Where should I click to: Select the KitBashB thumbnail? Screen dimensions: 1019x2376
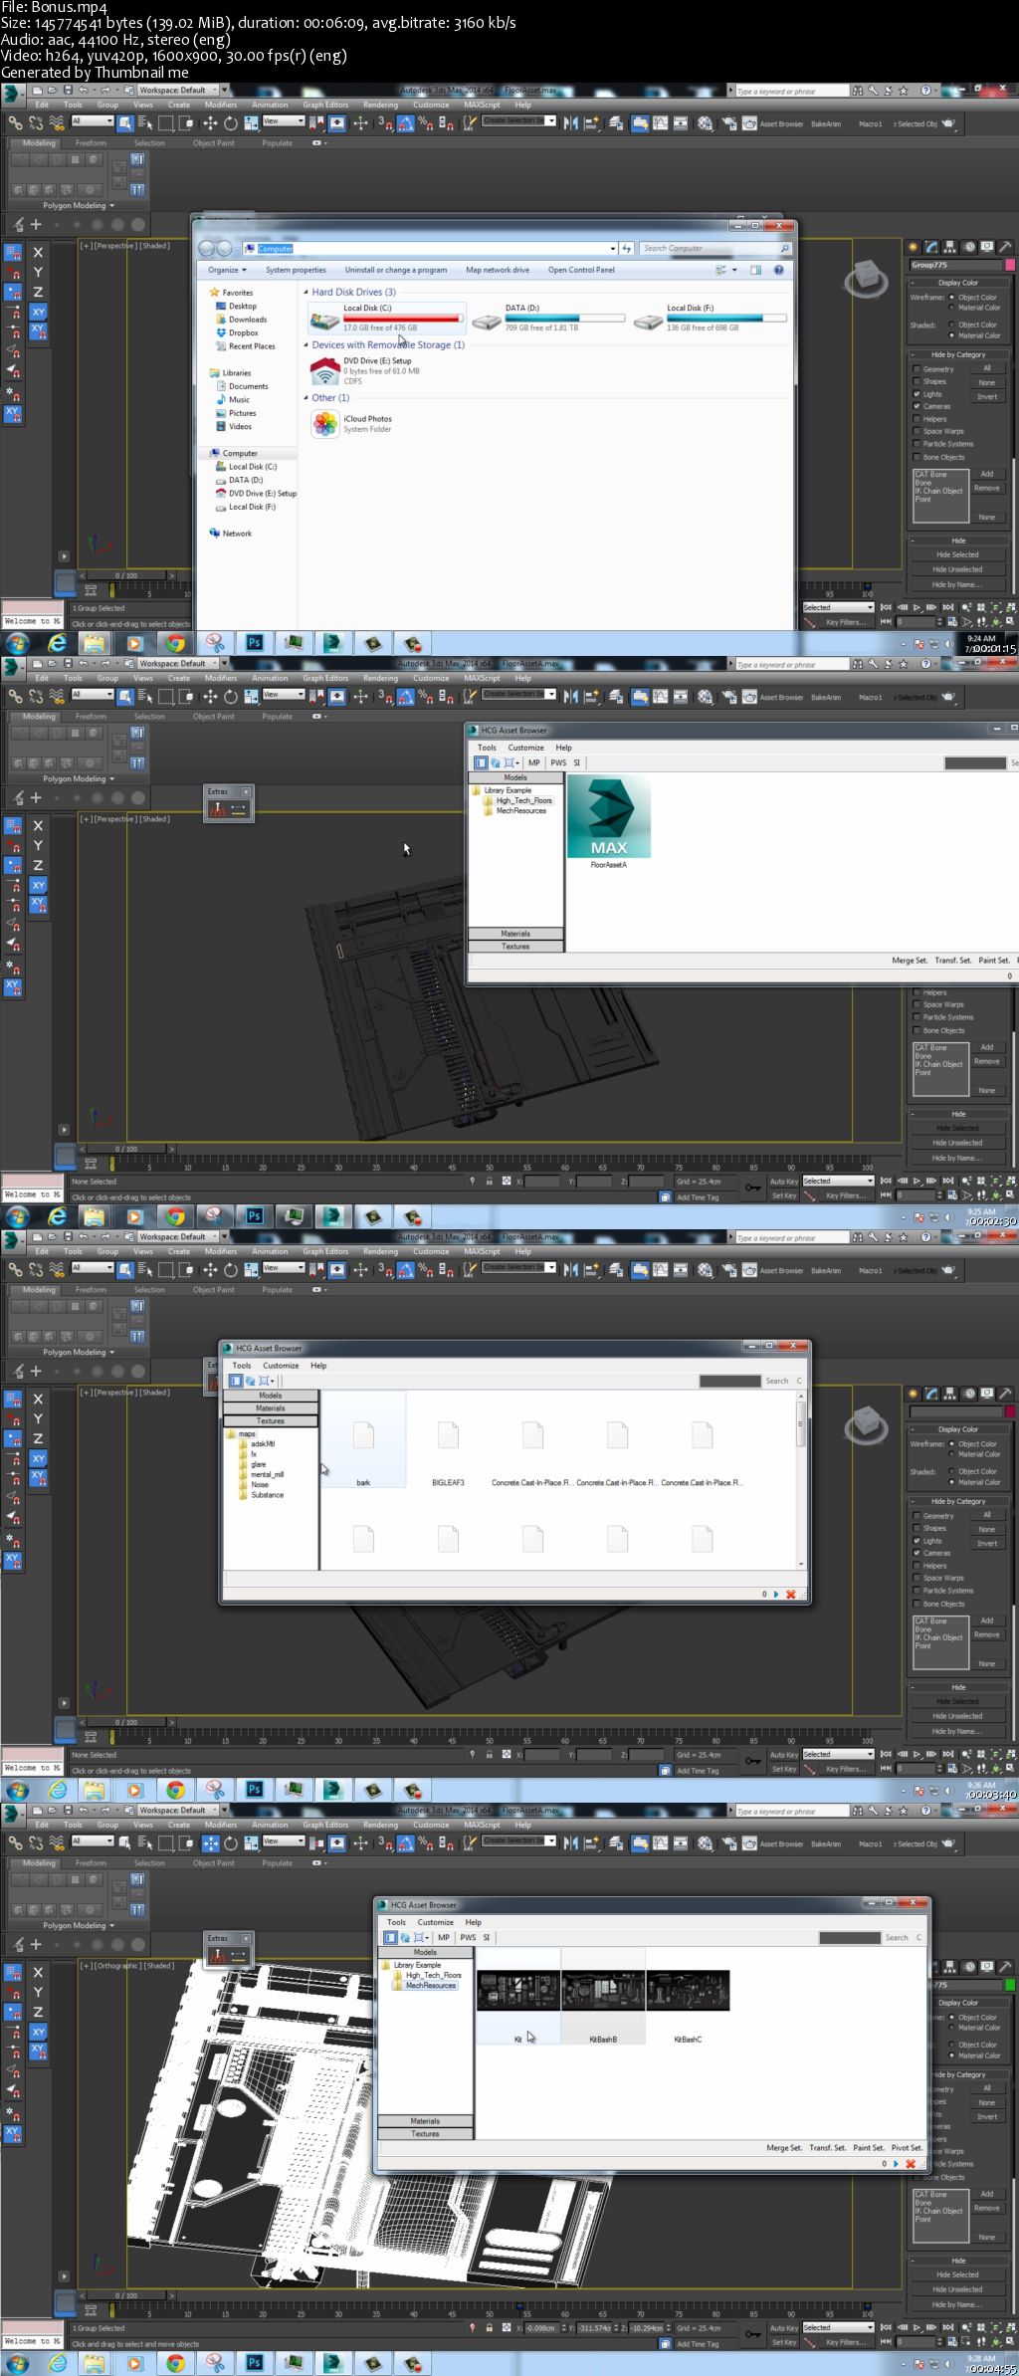click(x=603, y=1992)
